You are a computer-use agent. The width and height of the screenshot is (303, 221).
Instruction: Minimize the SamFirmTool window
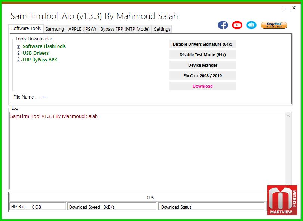[284, 8]
